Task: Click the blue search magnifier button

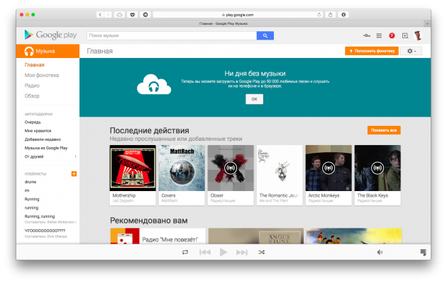Action: click(x=265, y=35)
